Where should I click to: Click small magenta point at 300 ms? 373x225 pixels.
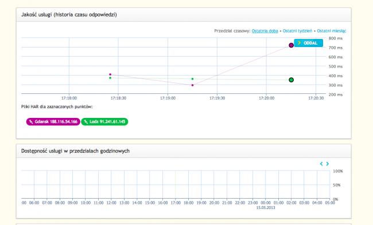(192, 85)
